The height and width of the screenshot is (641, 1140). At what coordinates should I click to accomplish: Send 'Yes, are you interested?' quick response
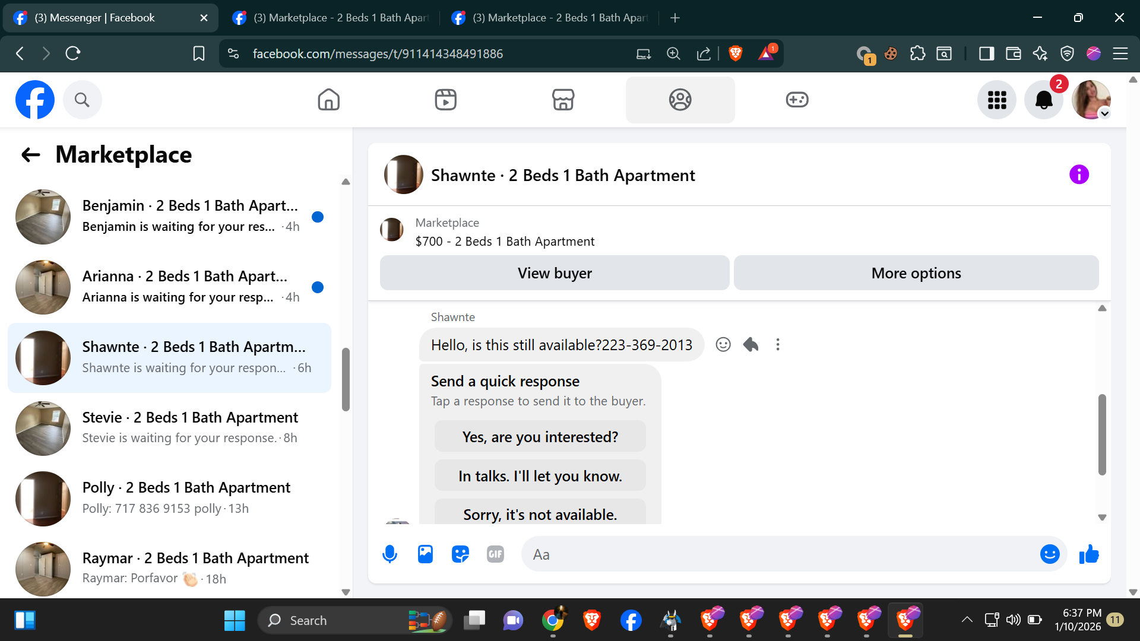(540, 437)
